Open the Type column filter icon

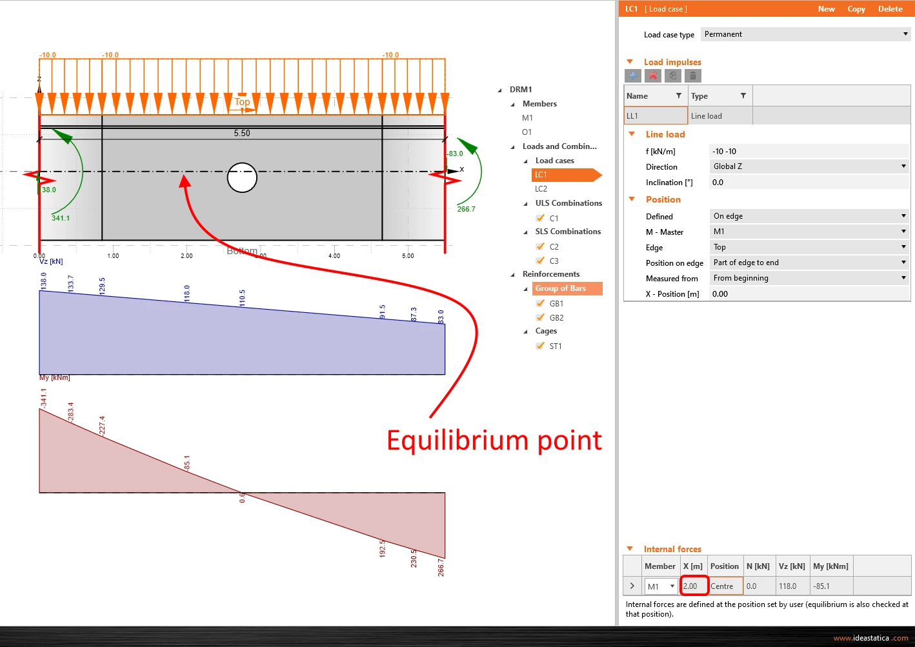[x=743, y=95]
